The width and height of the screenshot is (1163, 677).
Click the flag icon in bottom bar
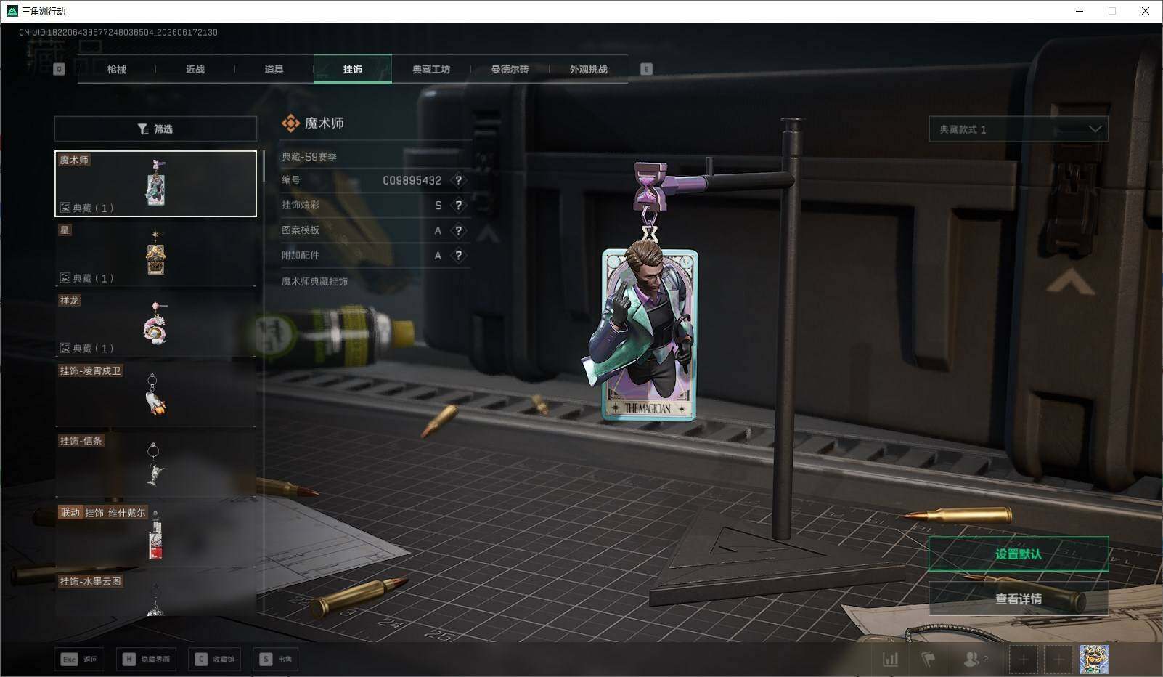(x=929, y=659)
